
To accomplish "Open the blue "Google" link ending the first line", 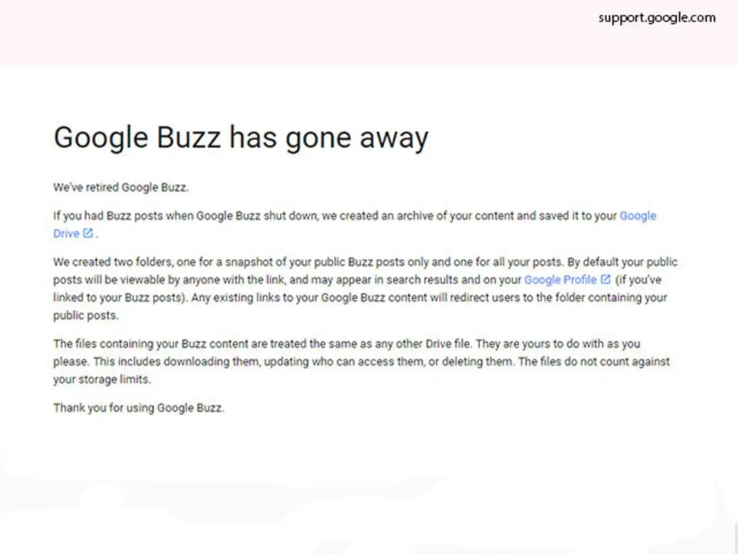I will click(638, 215).
